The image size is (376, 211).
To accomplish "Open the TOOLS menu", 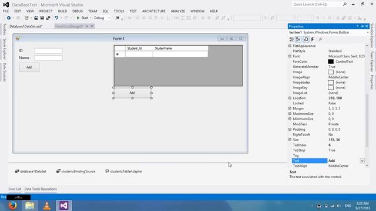I will (119, 11).
